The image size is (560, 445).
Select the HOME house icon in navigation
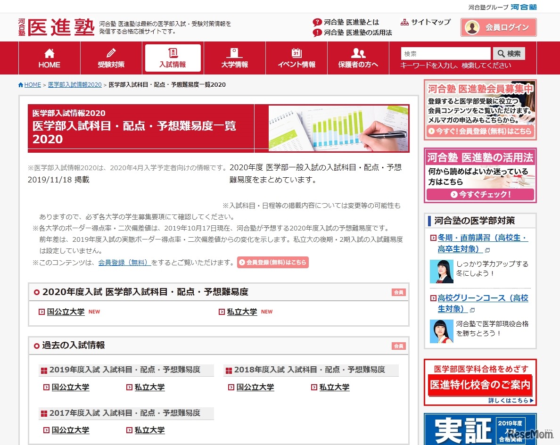(49, 54)
